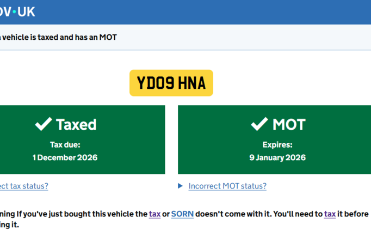The height and width of the screenshot is (248, 371).
Task: Open the SORN link in the warning
Action: 182,214
